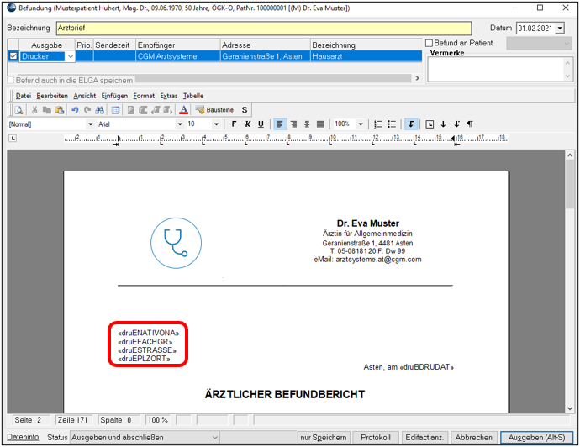Undo the last action with the blue arrow
Screen dimensions: 580x447
[x=75, y=110]
